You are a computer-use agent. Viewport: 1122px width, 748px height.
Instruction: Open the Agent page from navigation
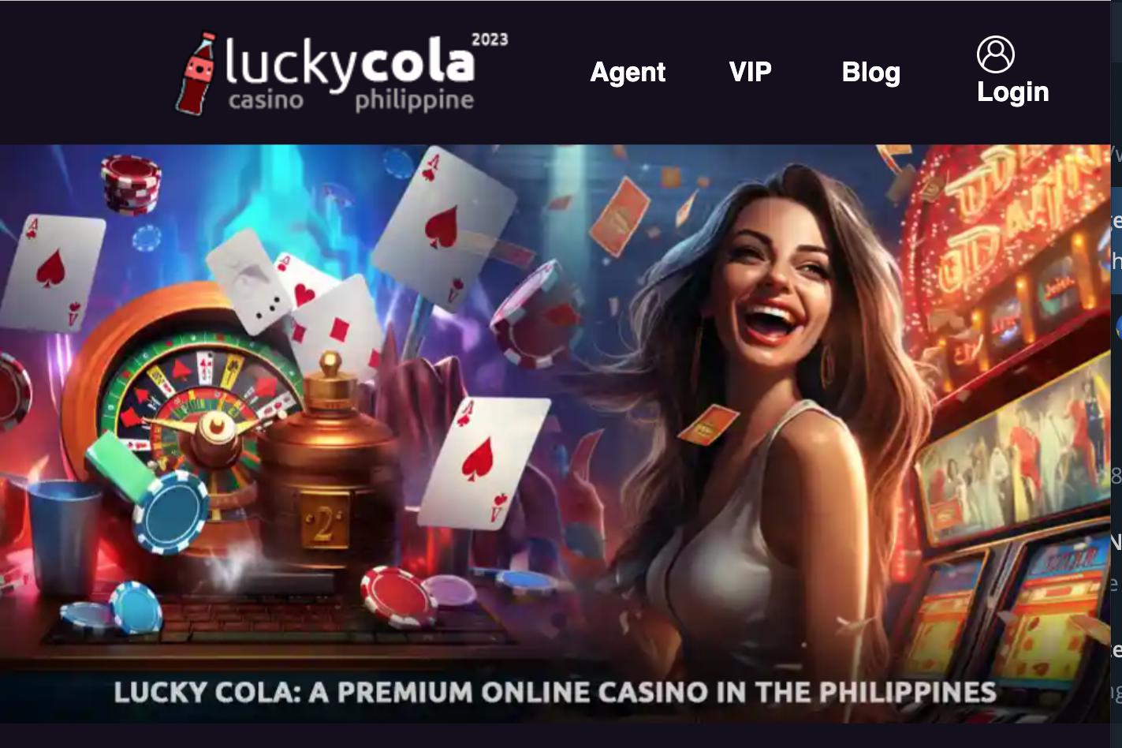(628, 72)
